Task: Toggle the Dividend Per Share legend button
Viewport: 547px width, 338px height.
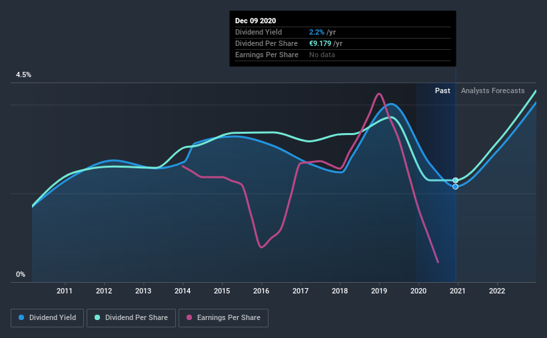Action: tap(131, 318)
